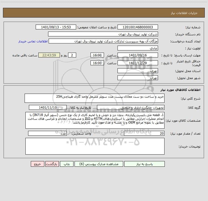
Task: Click the price validity date 1401/12/29
Action: pos(138,63)
